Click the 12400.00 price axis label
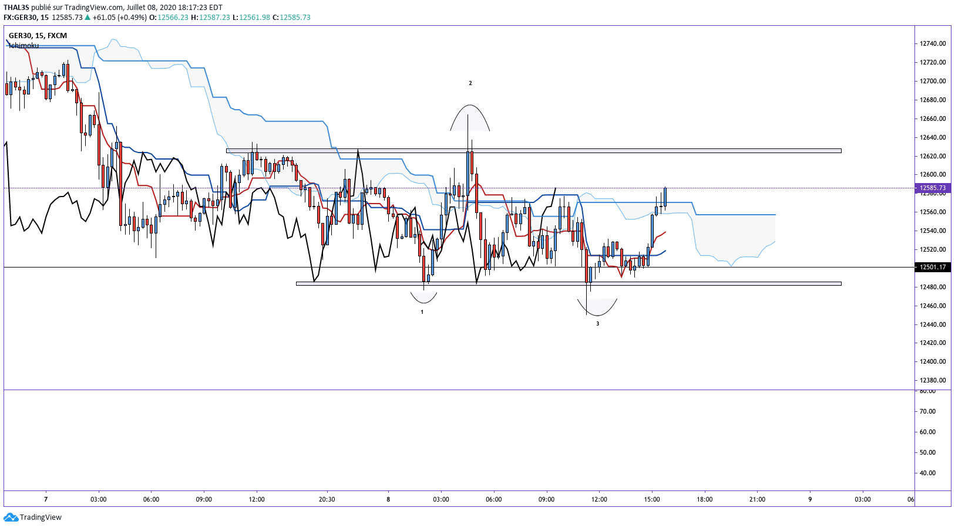Viewport: 955px width, 528px height. click(x=933, y=361)
